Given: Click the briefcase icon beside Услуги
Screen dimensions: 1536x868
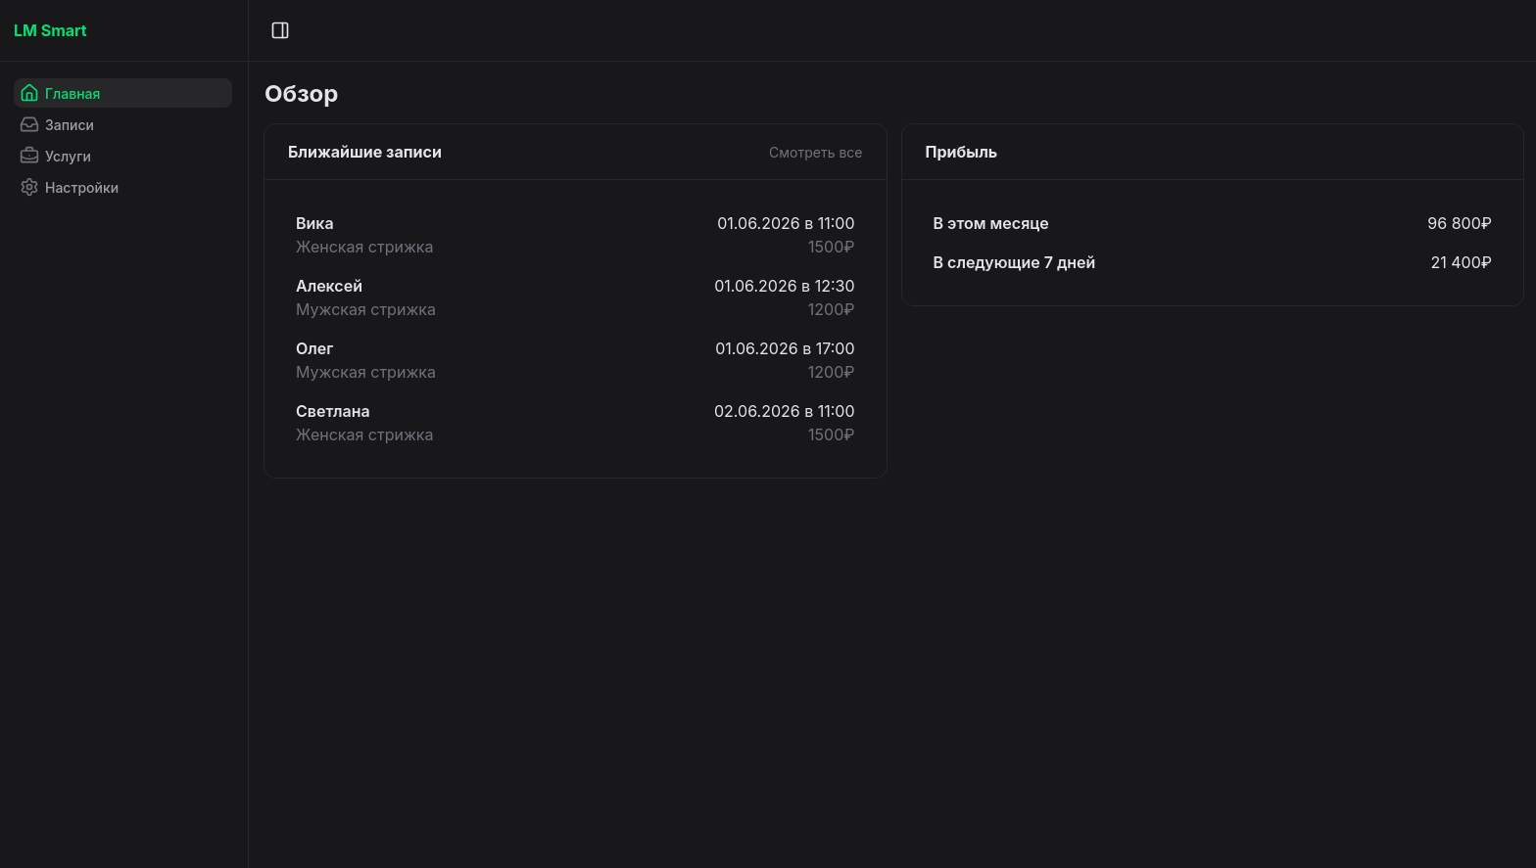Looking at the screenshot, I should pos(29,156).
